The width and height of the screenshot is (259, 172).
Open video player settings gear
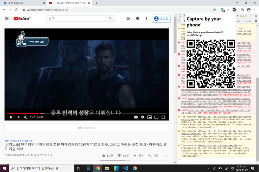(x=143, y=117)
